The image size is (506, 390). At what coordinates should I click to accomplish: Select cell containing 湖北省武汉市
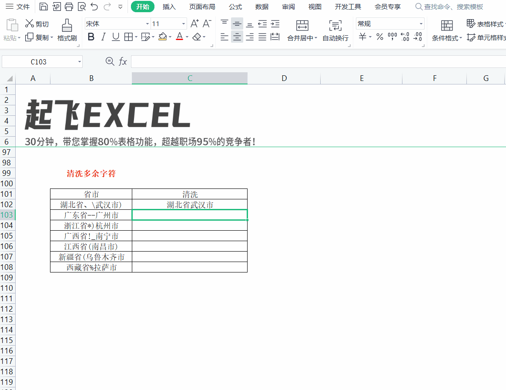[x=190, y=205]
